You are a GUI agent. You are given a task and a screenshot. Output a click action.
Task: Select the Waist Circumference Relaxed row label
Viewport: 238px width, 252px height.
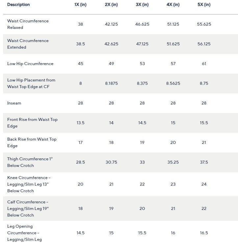28,24
